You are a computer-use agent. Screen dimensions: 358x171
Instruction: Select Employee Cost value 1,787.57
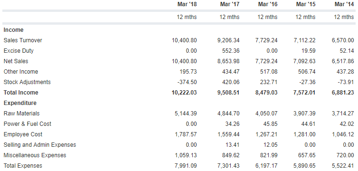186,134
